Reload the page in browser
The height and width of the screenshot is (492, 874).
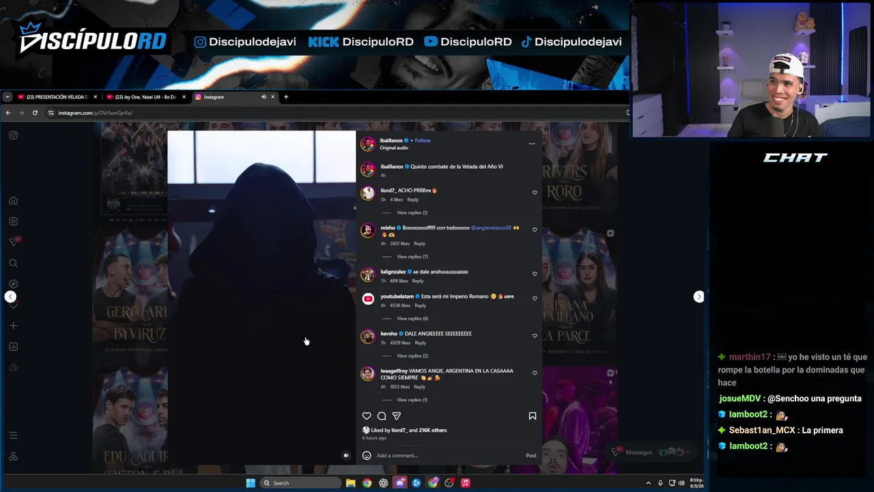35,113
